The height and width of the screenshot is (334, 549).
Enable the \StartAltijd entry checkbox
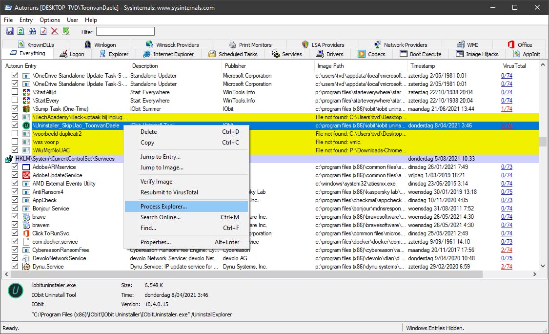[x=15, y=92]
